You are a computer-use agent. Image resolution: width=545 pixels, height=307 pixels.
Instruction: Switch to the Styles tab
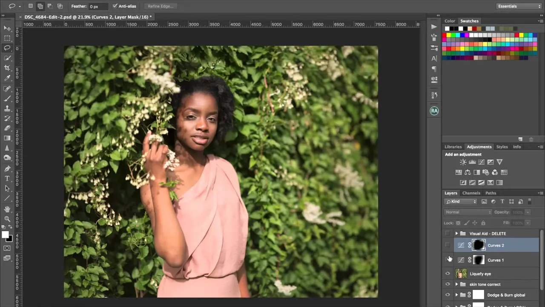[502, 147]
